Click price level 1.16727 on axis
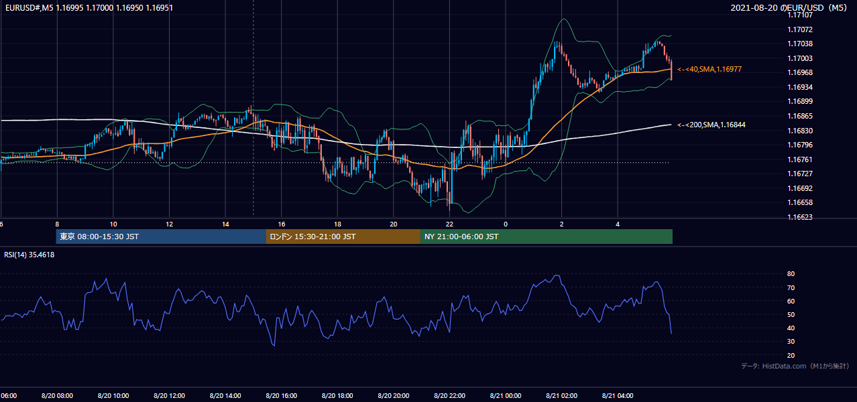The image size is (857, 402). click(x=800, y=174)
